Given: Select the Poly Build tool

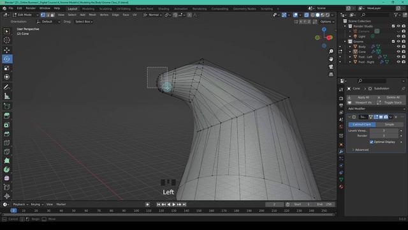Looking at the screenshot, I should [7, 160].
